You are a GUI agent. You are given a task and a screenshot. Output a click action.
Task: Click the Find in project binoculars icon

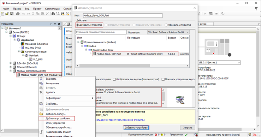pos(63,14)
